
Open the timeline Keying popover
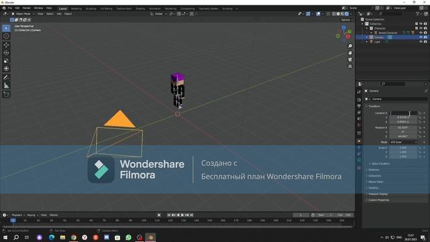pyautogui.click(x=32, y=215)
